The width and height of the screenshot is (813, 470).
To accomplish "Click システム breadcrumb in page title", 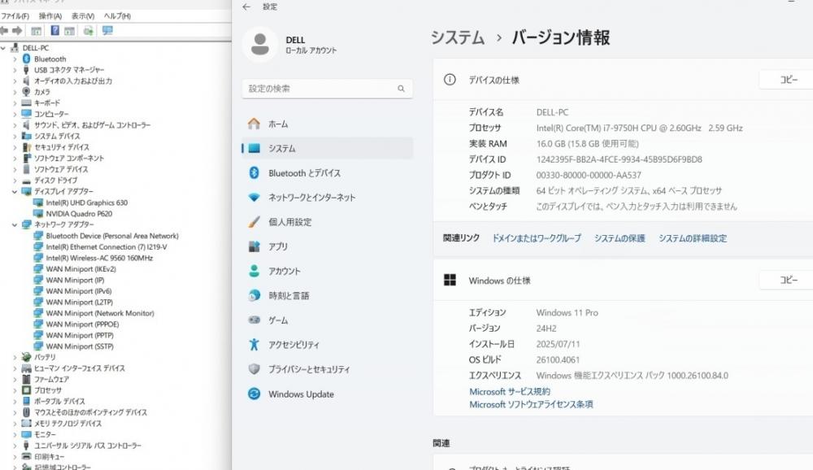I will pyautogui.click(x=458, y=37).
